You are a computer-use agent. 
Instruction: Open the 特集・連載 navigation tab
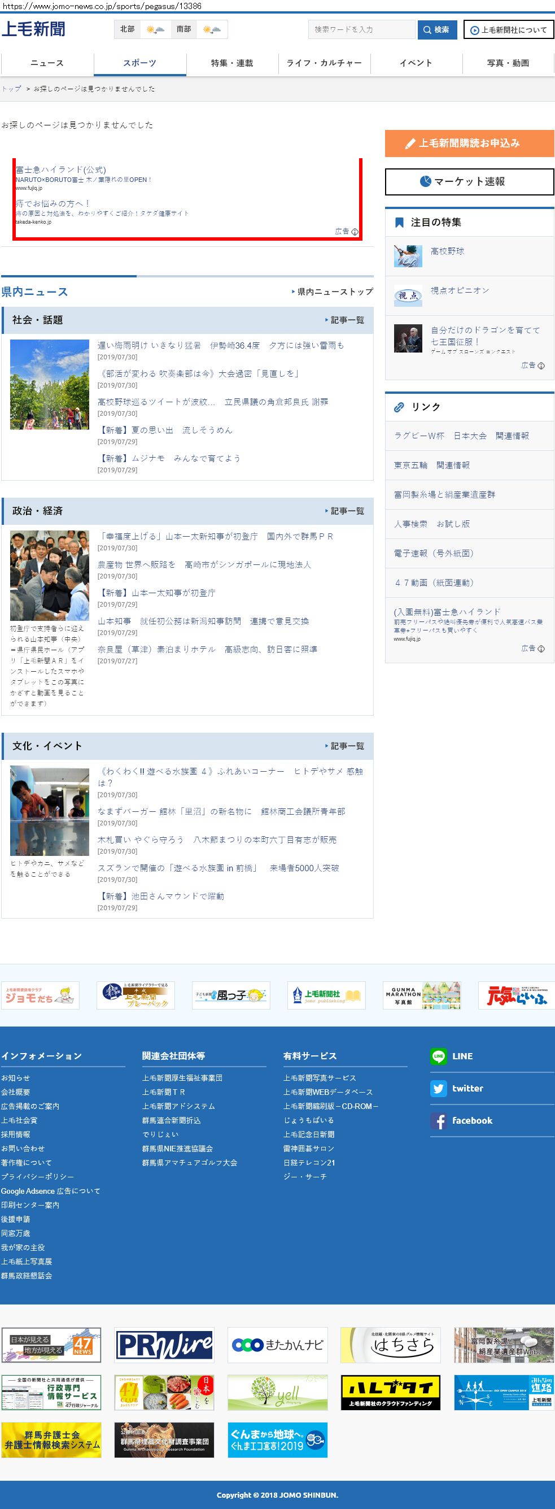pyautogui.click(x=232, y=63)
